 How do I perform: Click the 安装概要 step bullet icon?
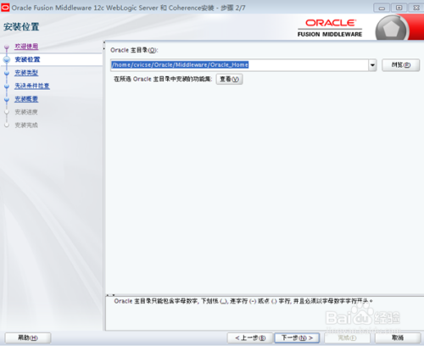[7, 99]
